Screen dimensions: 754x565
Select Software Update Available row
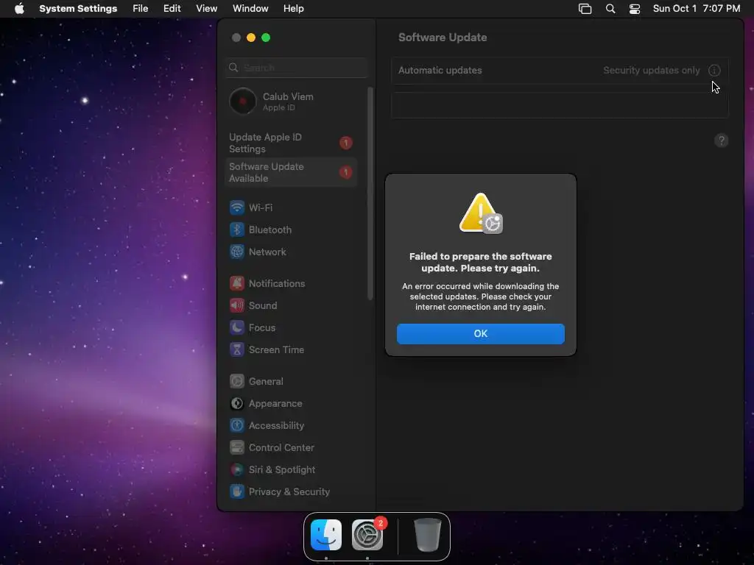tap(291, 172)
